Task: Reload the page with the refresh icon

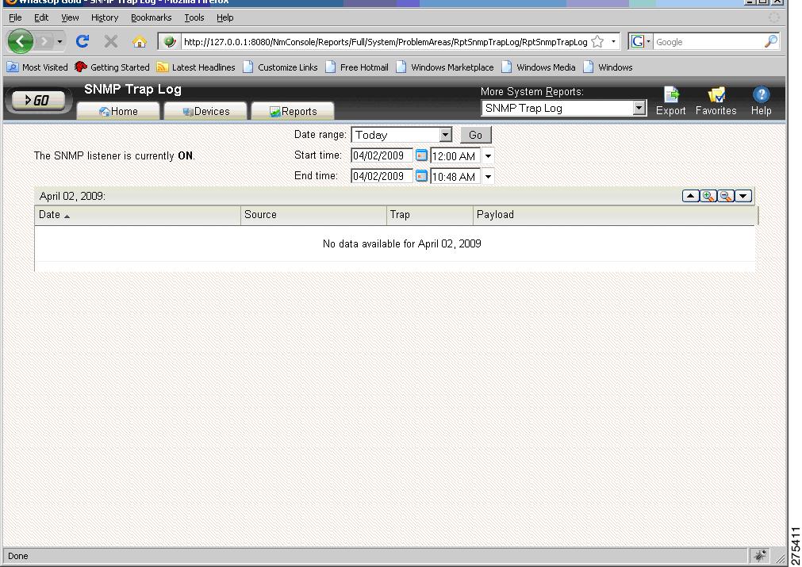Action: click(83, 41)
